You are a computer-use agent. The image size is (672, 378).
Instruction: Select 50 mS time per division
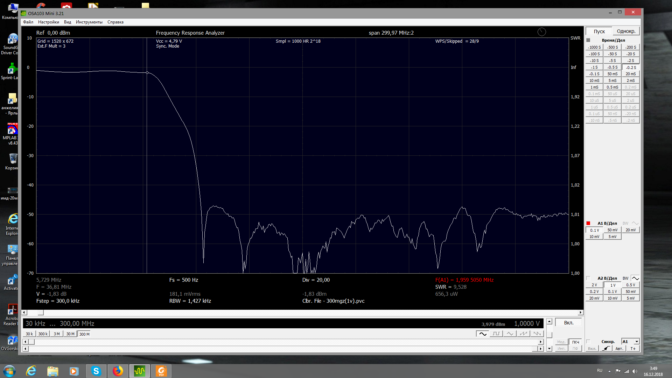click(612, 74)
